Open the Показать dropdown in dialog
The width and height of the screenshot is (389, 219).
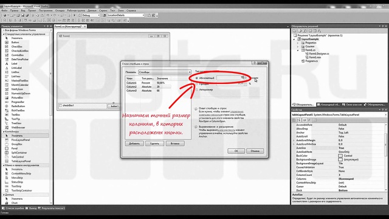coord(165,72)
